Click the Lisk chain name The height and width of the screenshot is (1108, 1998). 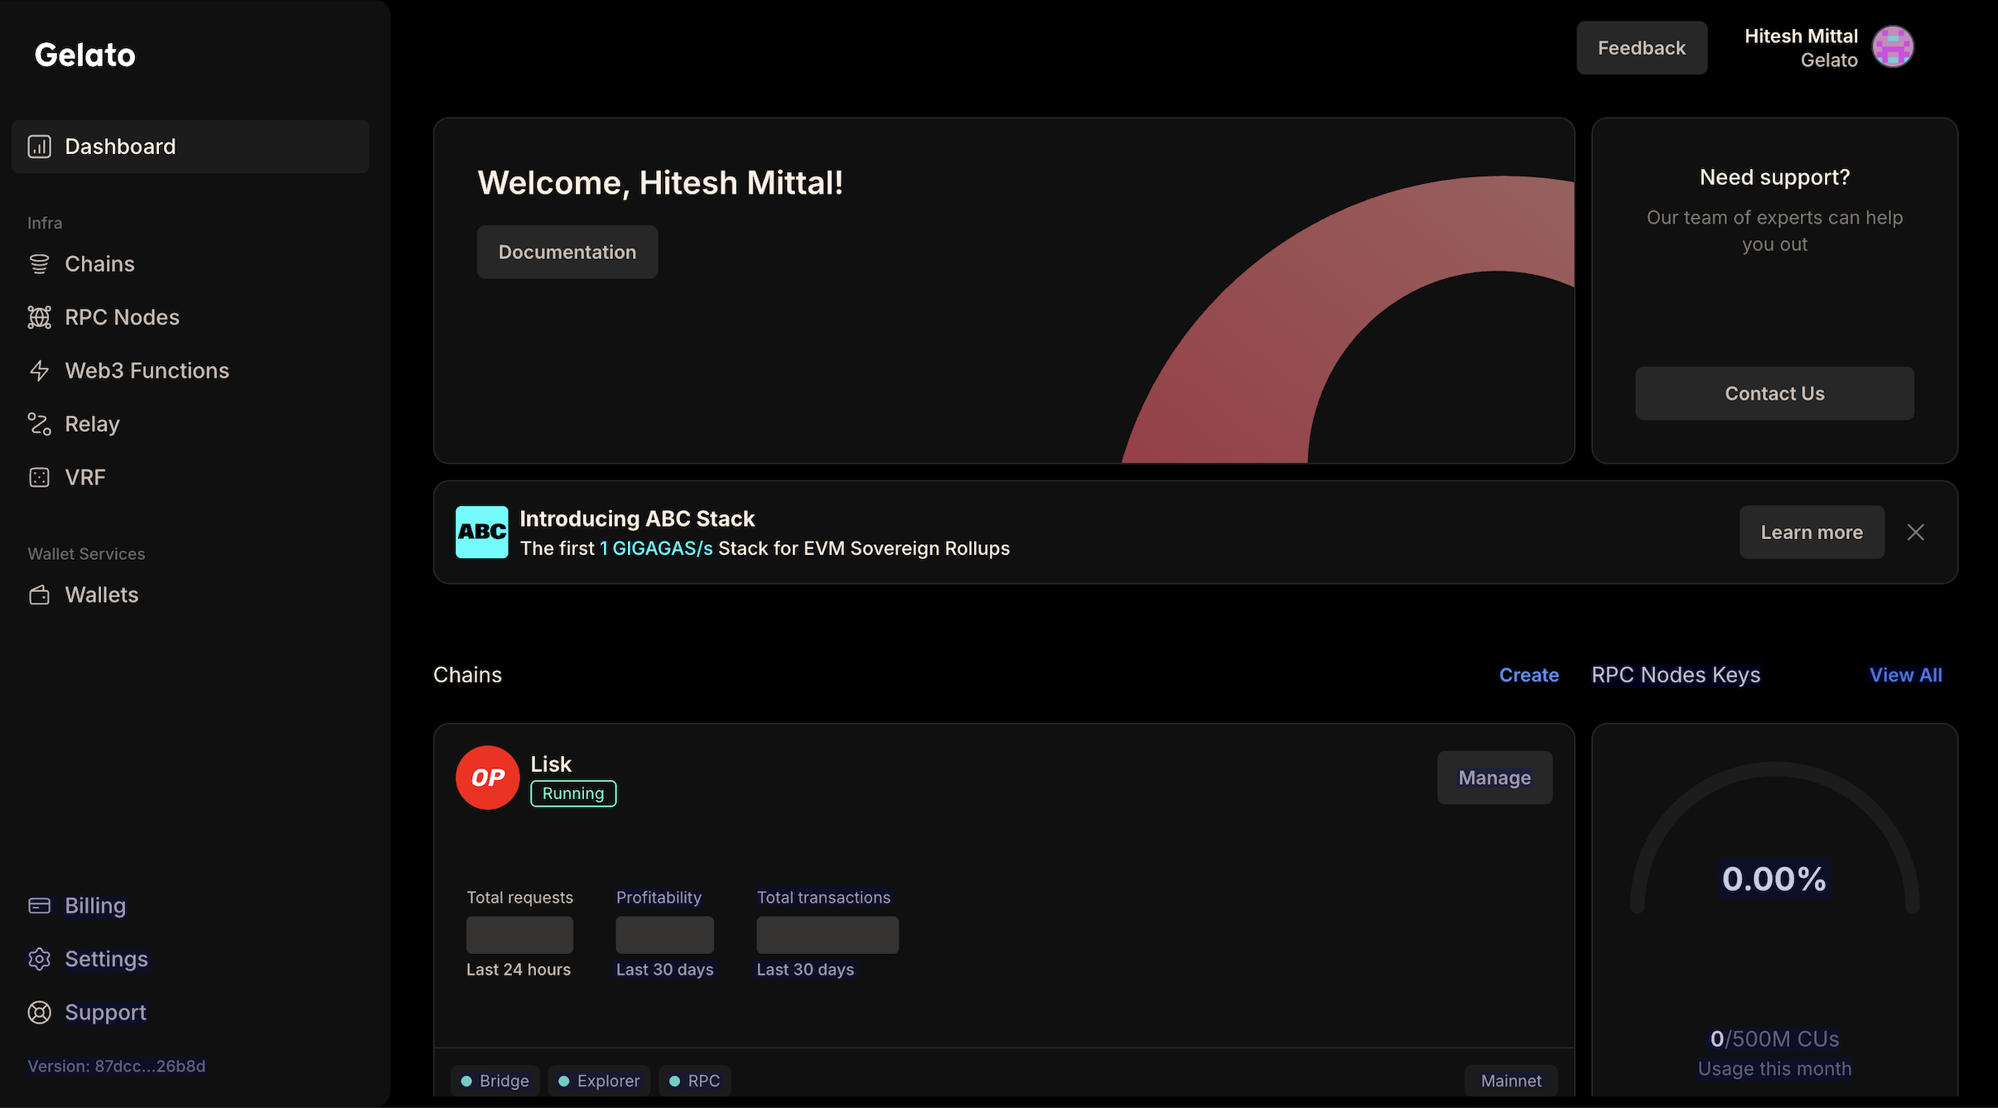coord(551,764)
